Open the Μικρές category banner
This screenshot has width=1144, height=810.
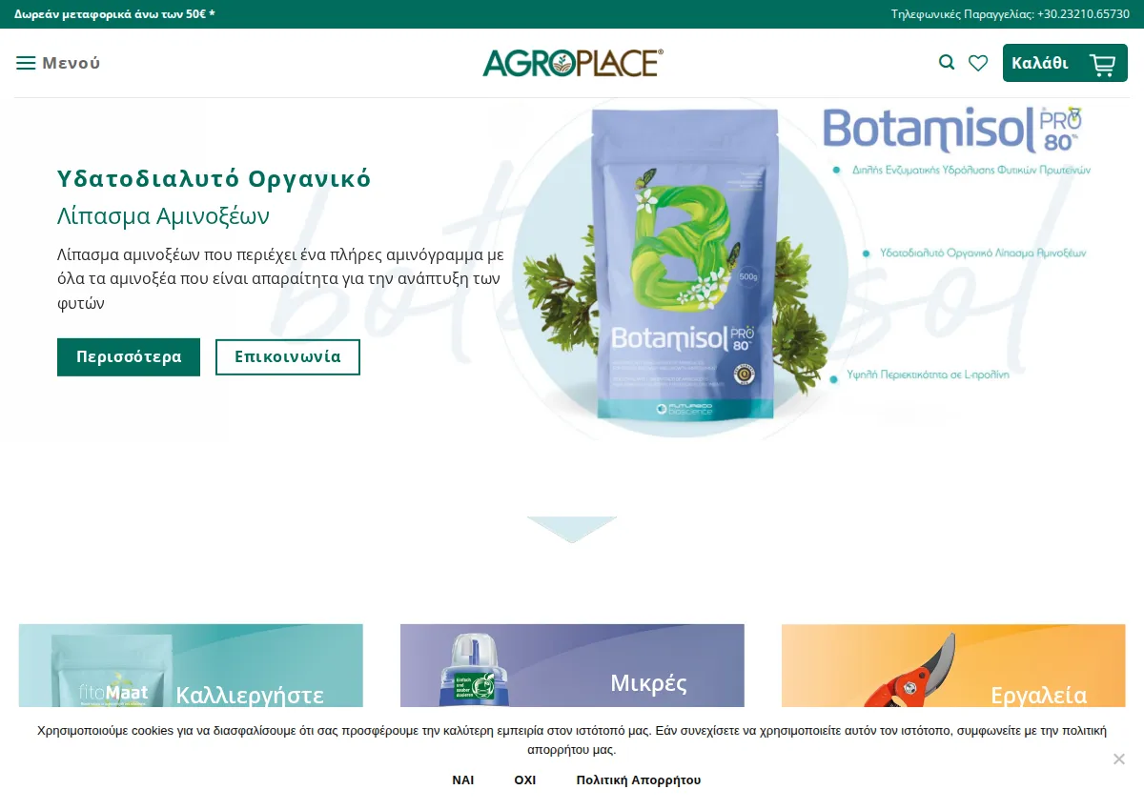coord(572,665)
